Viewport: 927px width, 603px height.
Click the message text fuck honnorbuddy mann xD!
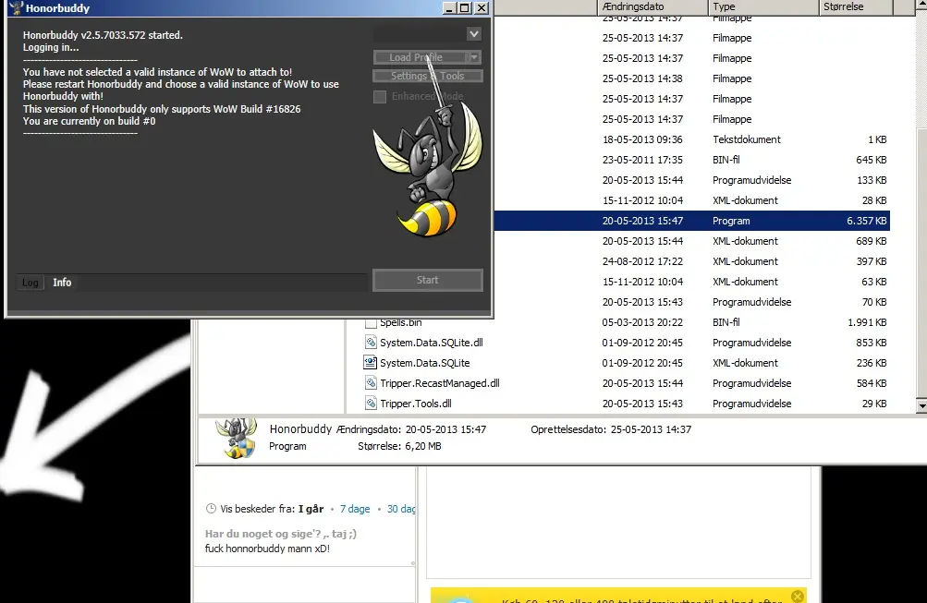point(267,549)
